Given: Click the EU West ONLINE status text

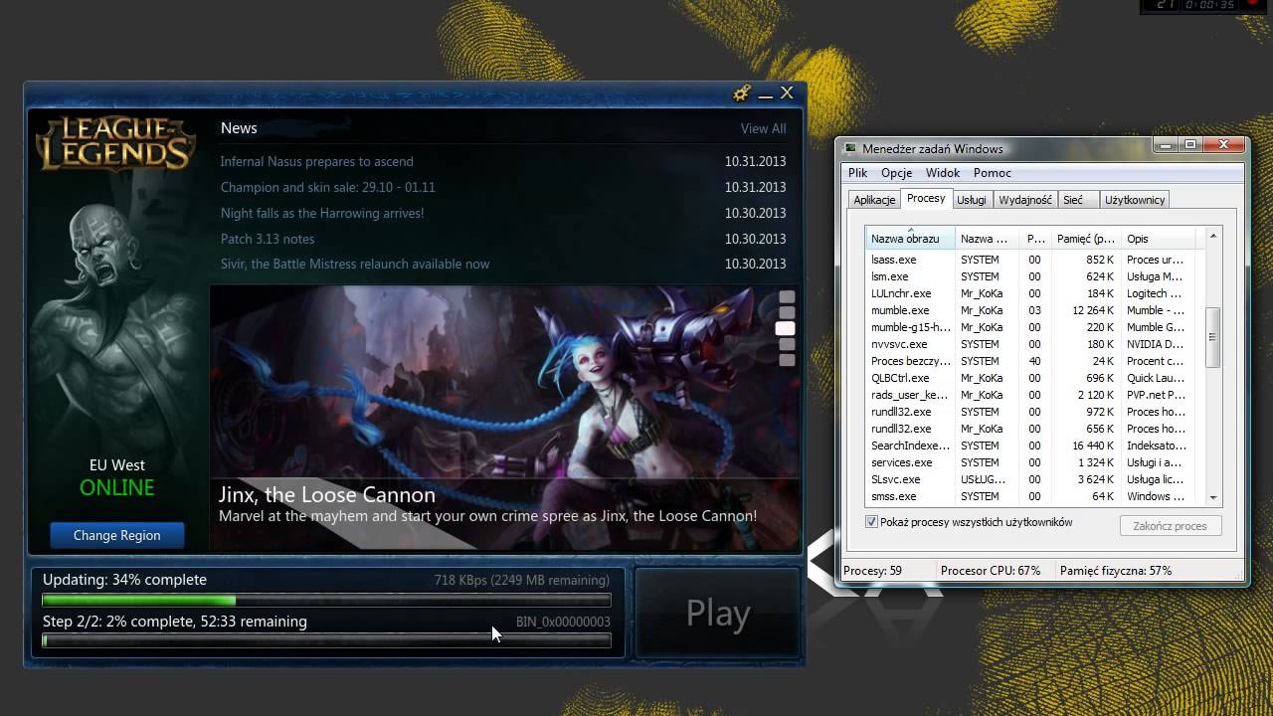Looking at the screenshot, I should (117, 478).
